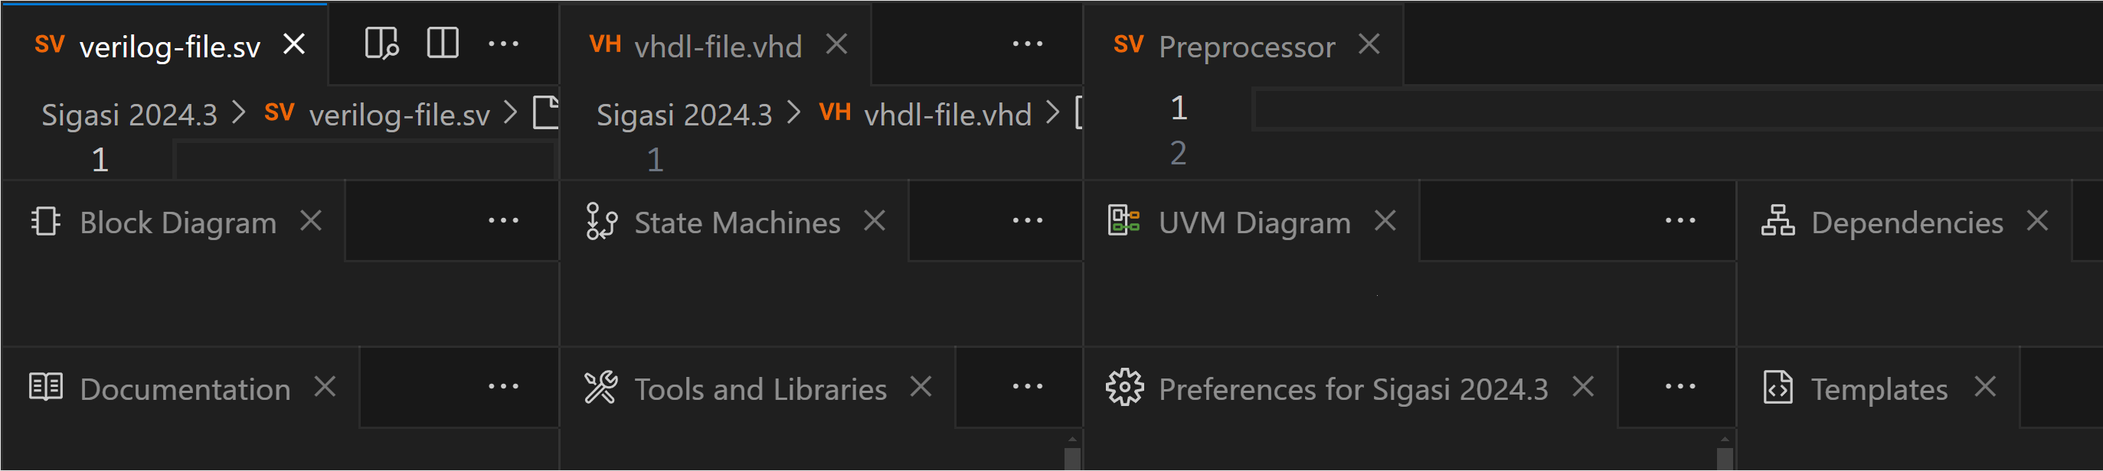
Task: Click the Dependencies hierarchy icon
Action: coord(1778,221)
